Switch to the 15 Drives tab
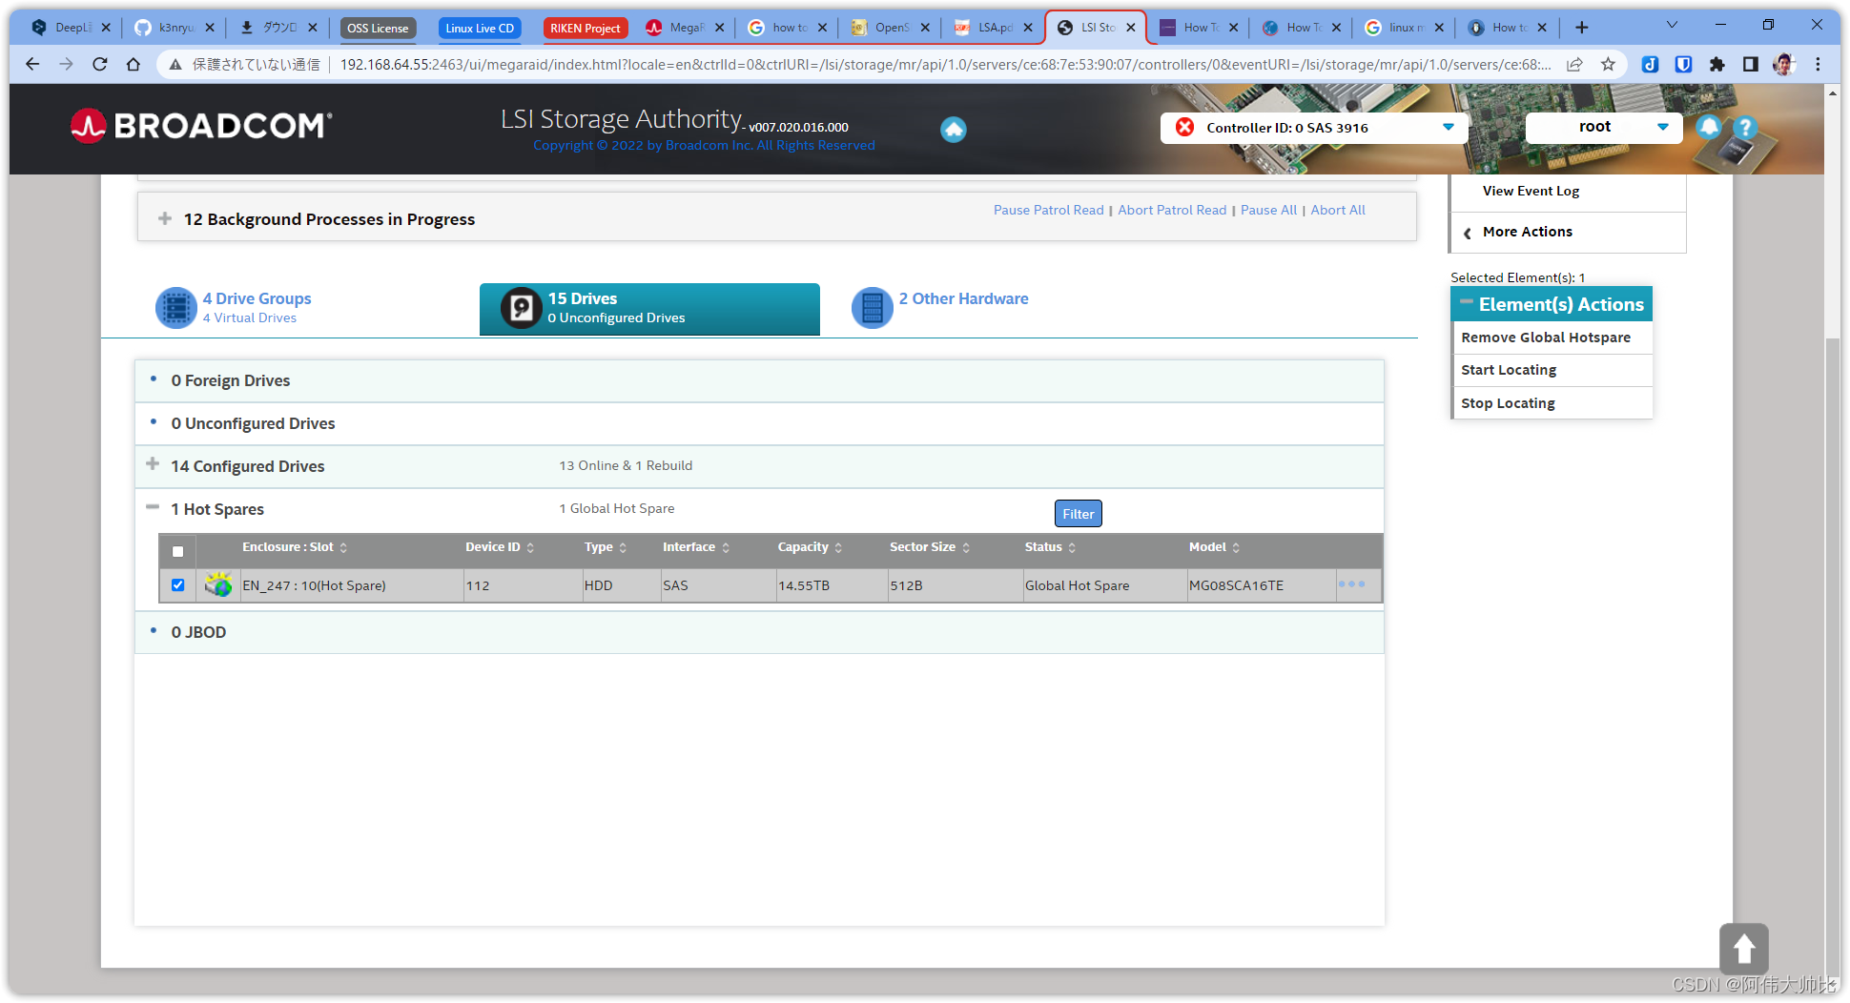 click(x=648, y=308)
